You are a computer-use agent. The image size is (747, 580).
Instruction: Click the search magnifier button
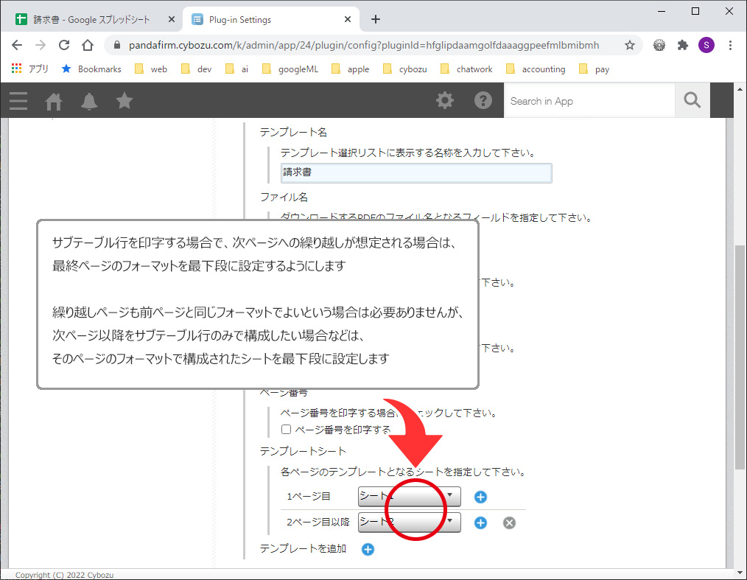coord(692,101)
